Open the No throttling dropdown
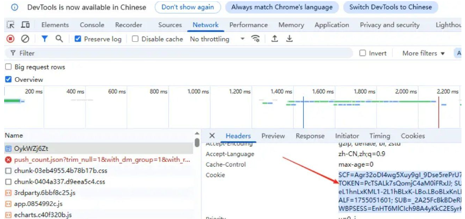 tap(217, 39)
